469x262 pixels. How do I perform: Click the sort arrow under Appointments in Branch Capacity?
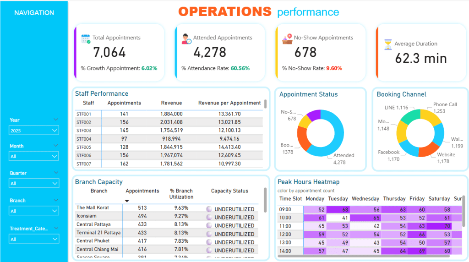coord(127,201)
